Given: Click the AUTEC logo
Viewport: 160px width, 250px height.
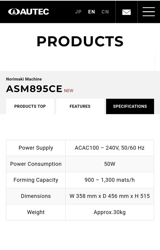Looking at the screenshot, I should click(29, 12).
